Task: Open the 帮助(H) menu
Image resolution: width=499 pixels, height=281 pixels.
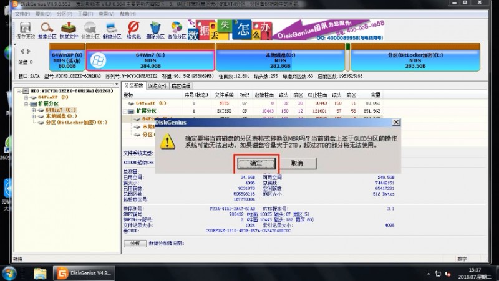Action: pyautogui.click(x=128, y=14)
